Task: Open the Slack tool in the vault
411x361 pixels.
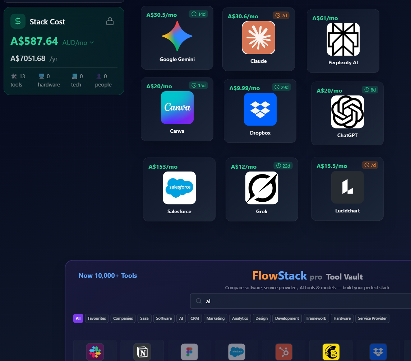Action: (x=94, y=352)
